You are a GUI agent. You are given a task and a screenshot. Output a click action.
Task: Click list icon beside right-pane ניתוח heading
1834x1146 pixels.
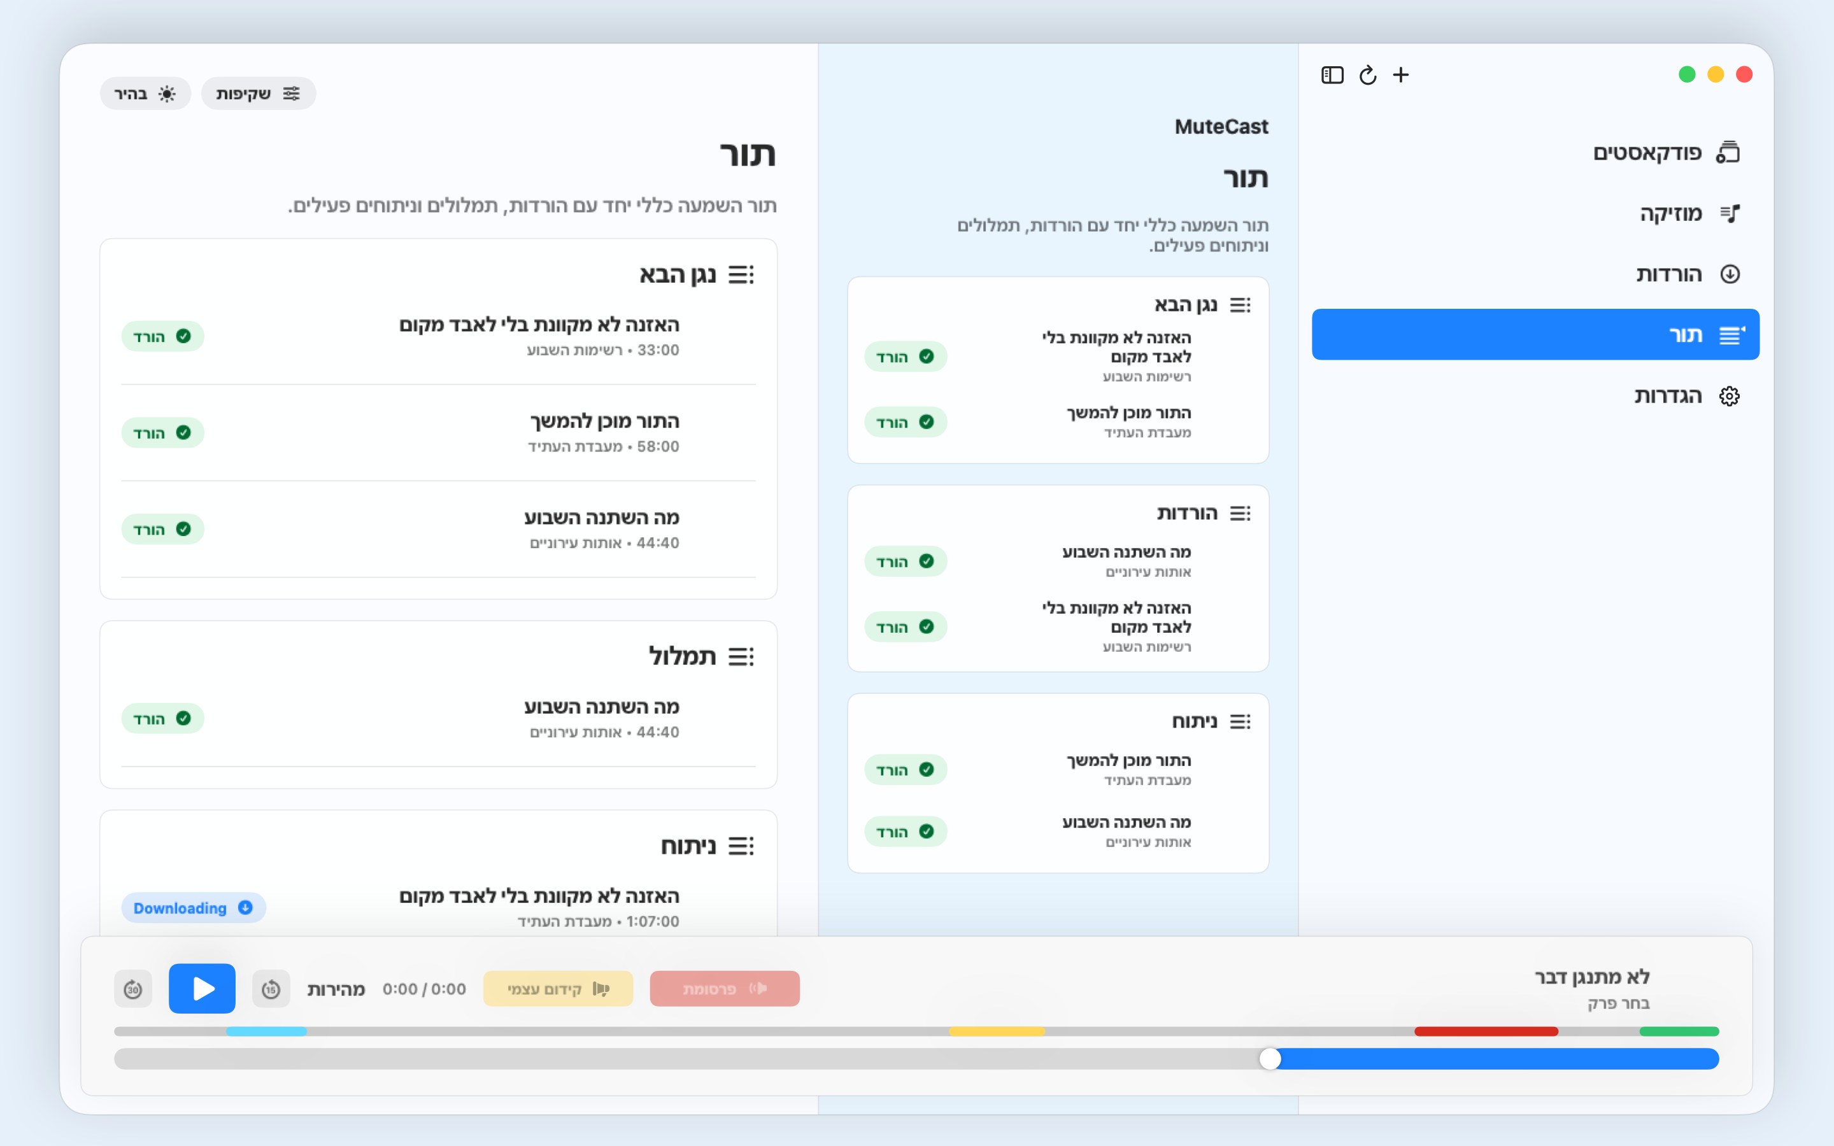(x=741, y=846)
